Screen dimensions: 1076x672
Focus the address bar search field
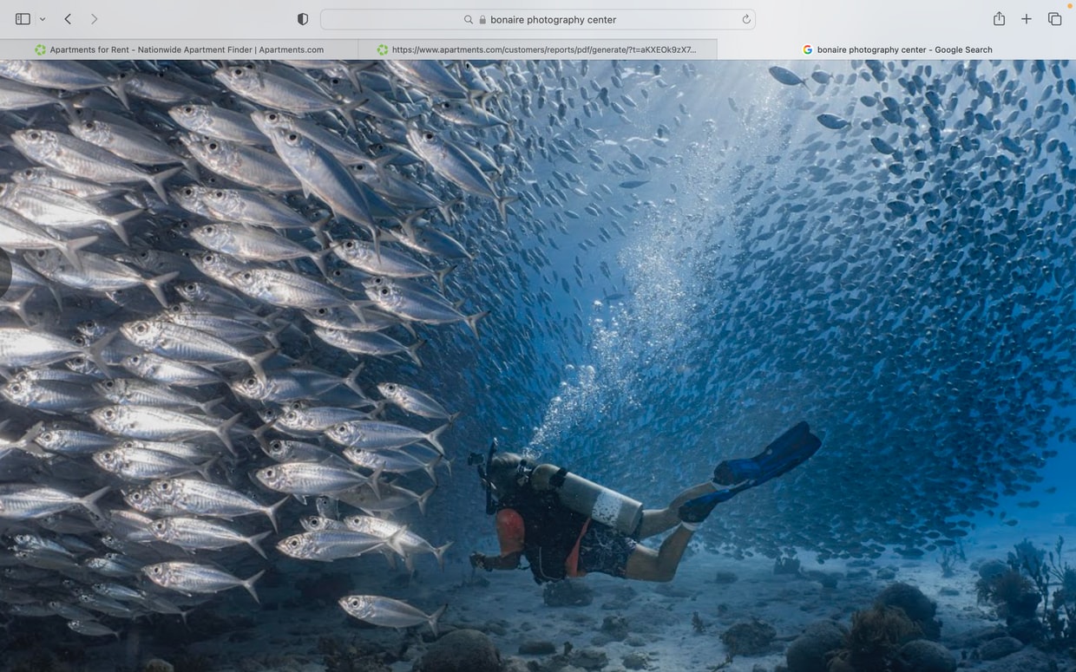click(538, 19)
